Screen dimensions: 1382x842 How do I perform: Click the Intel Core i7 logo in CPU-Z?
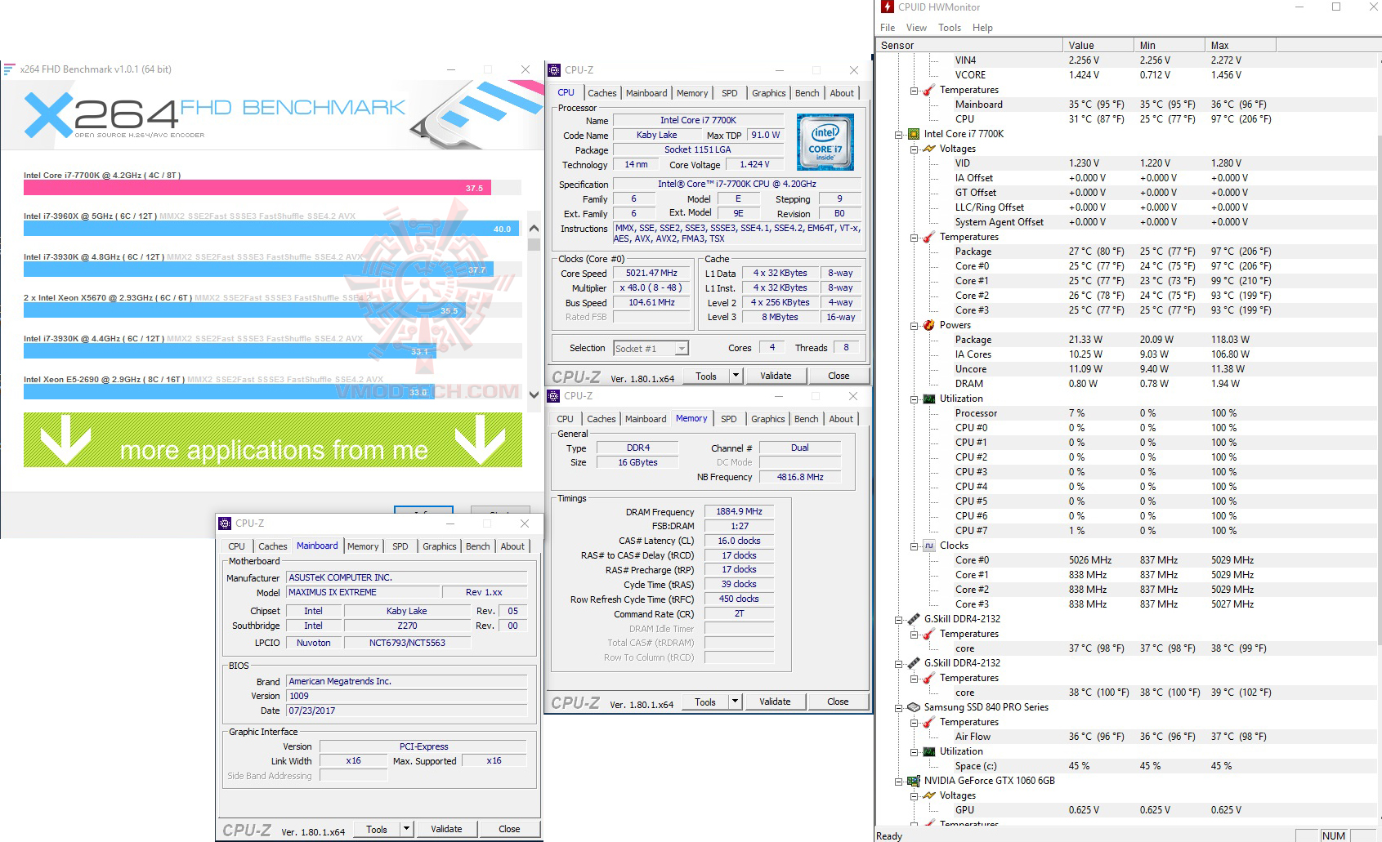825,141
